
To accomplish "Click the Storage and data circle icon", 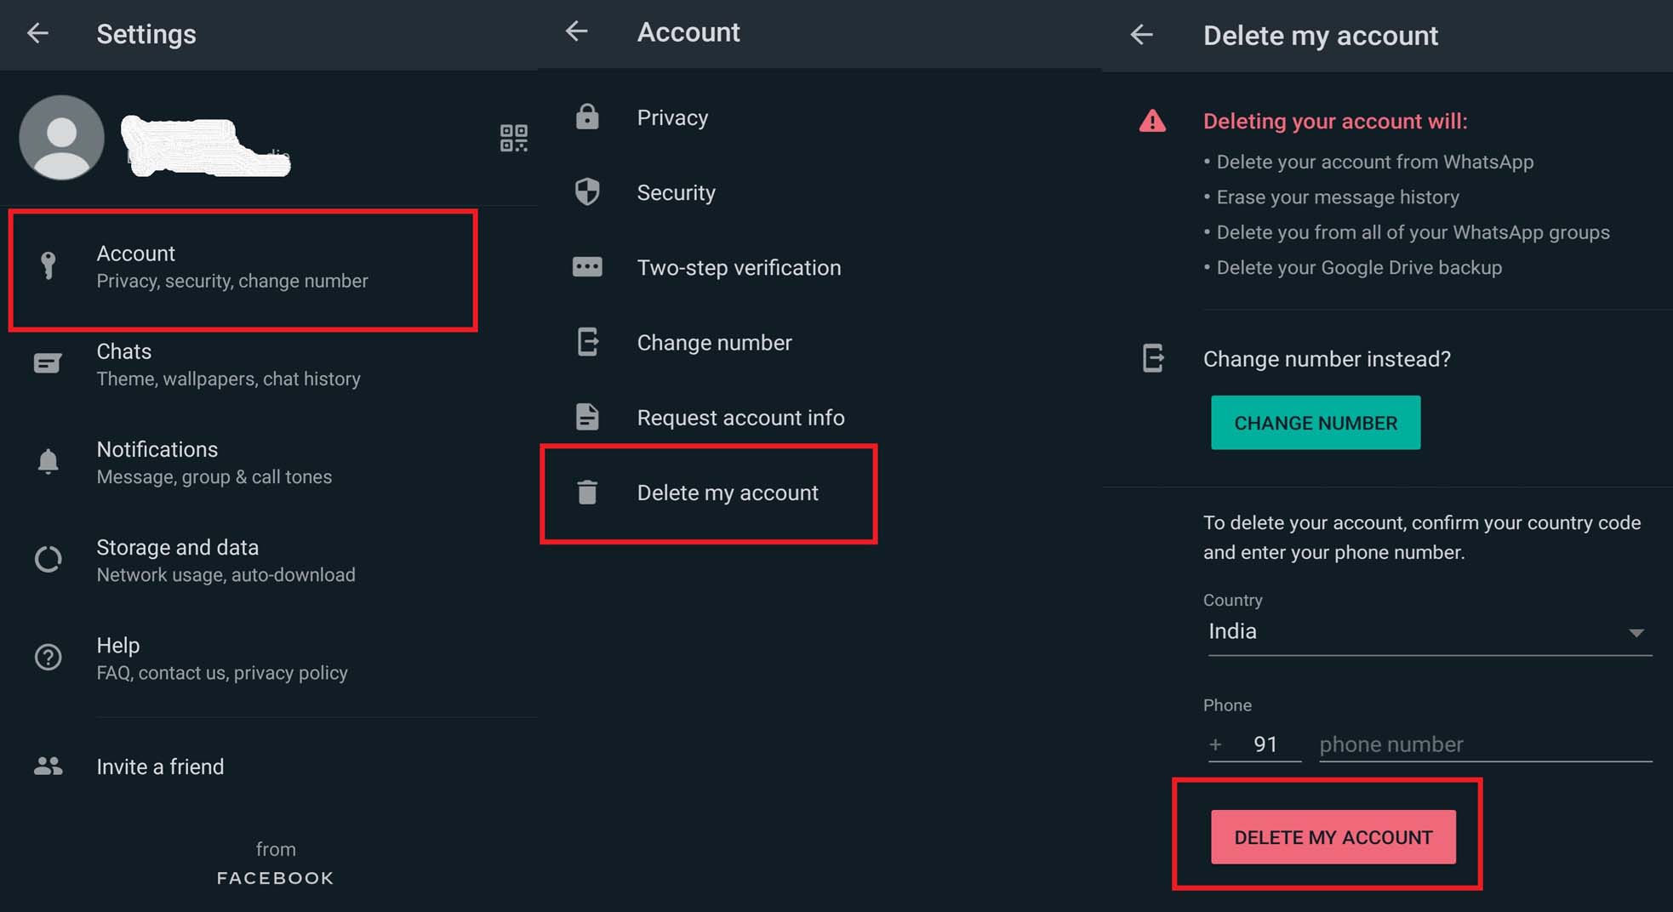I will (x=48, y=560).
